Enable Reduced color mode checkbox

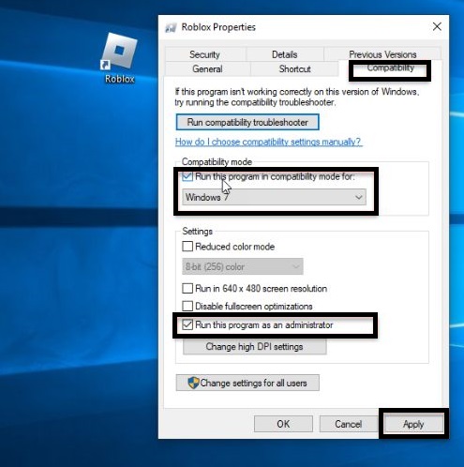pos(187,247)
